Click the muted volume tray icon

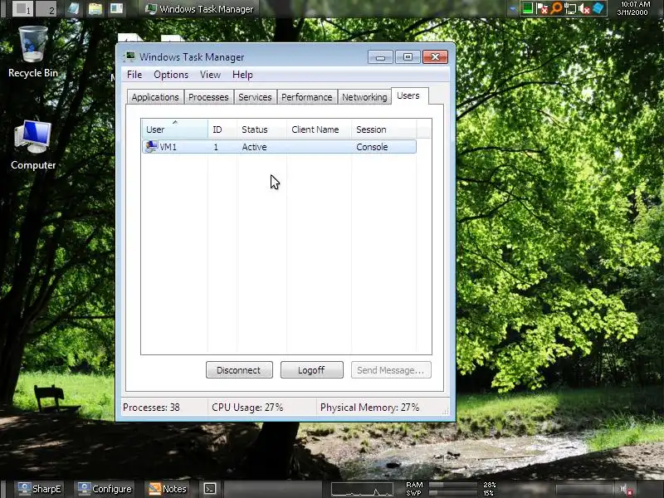click(584, 8)
